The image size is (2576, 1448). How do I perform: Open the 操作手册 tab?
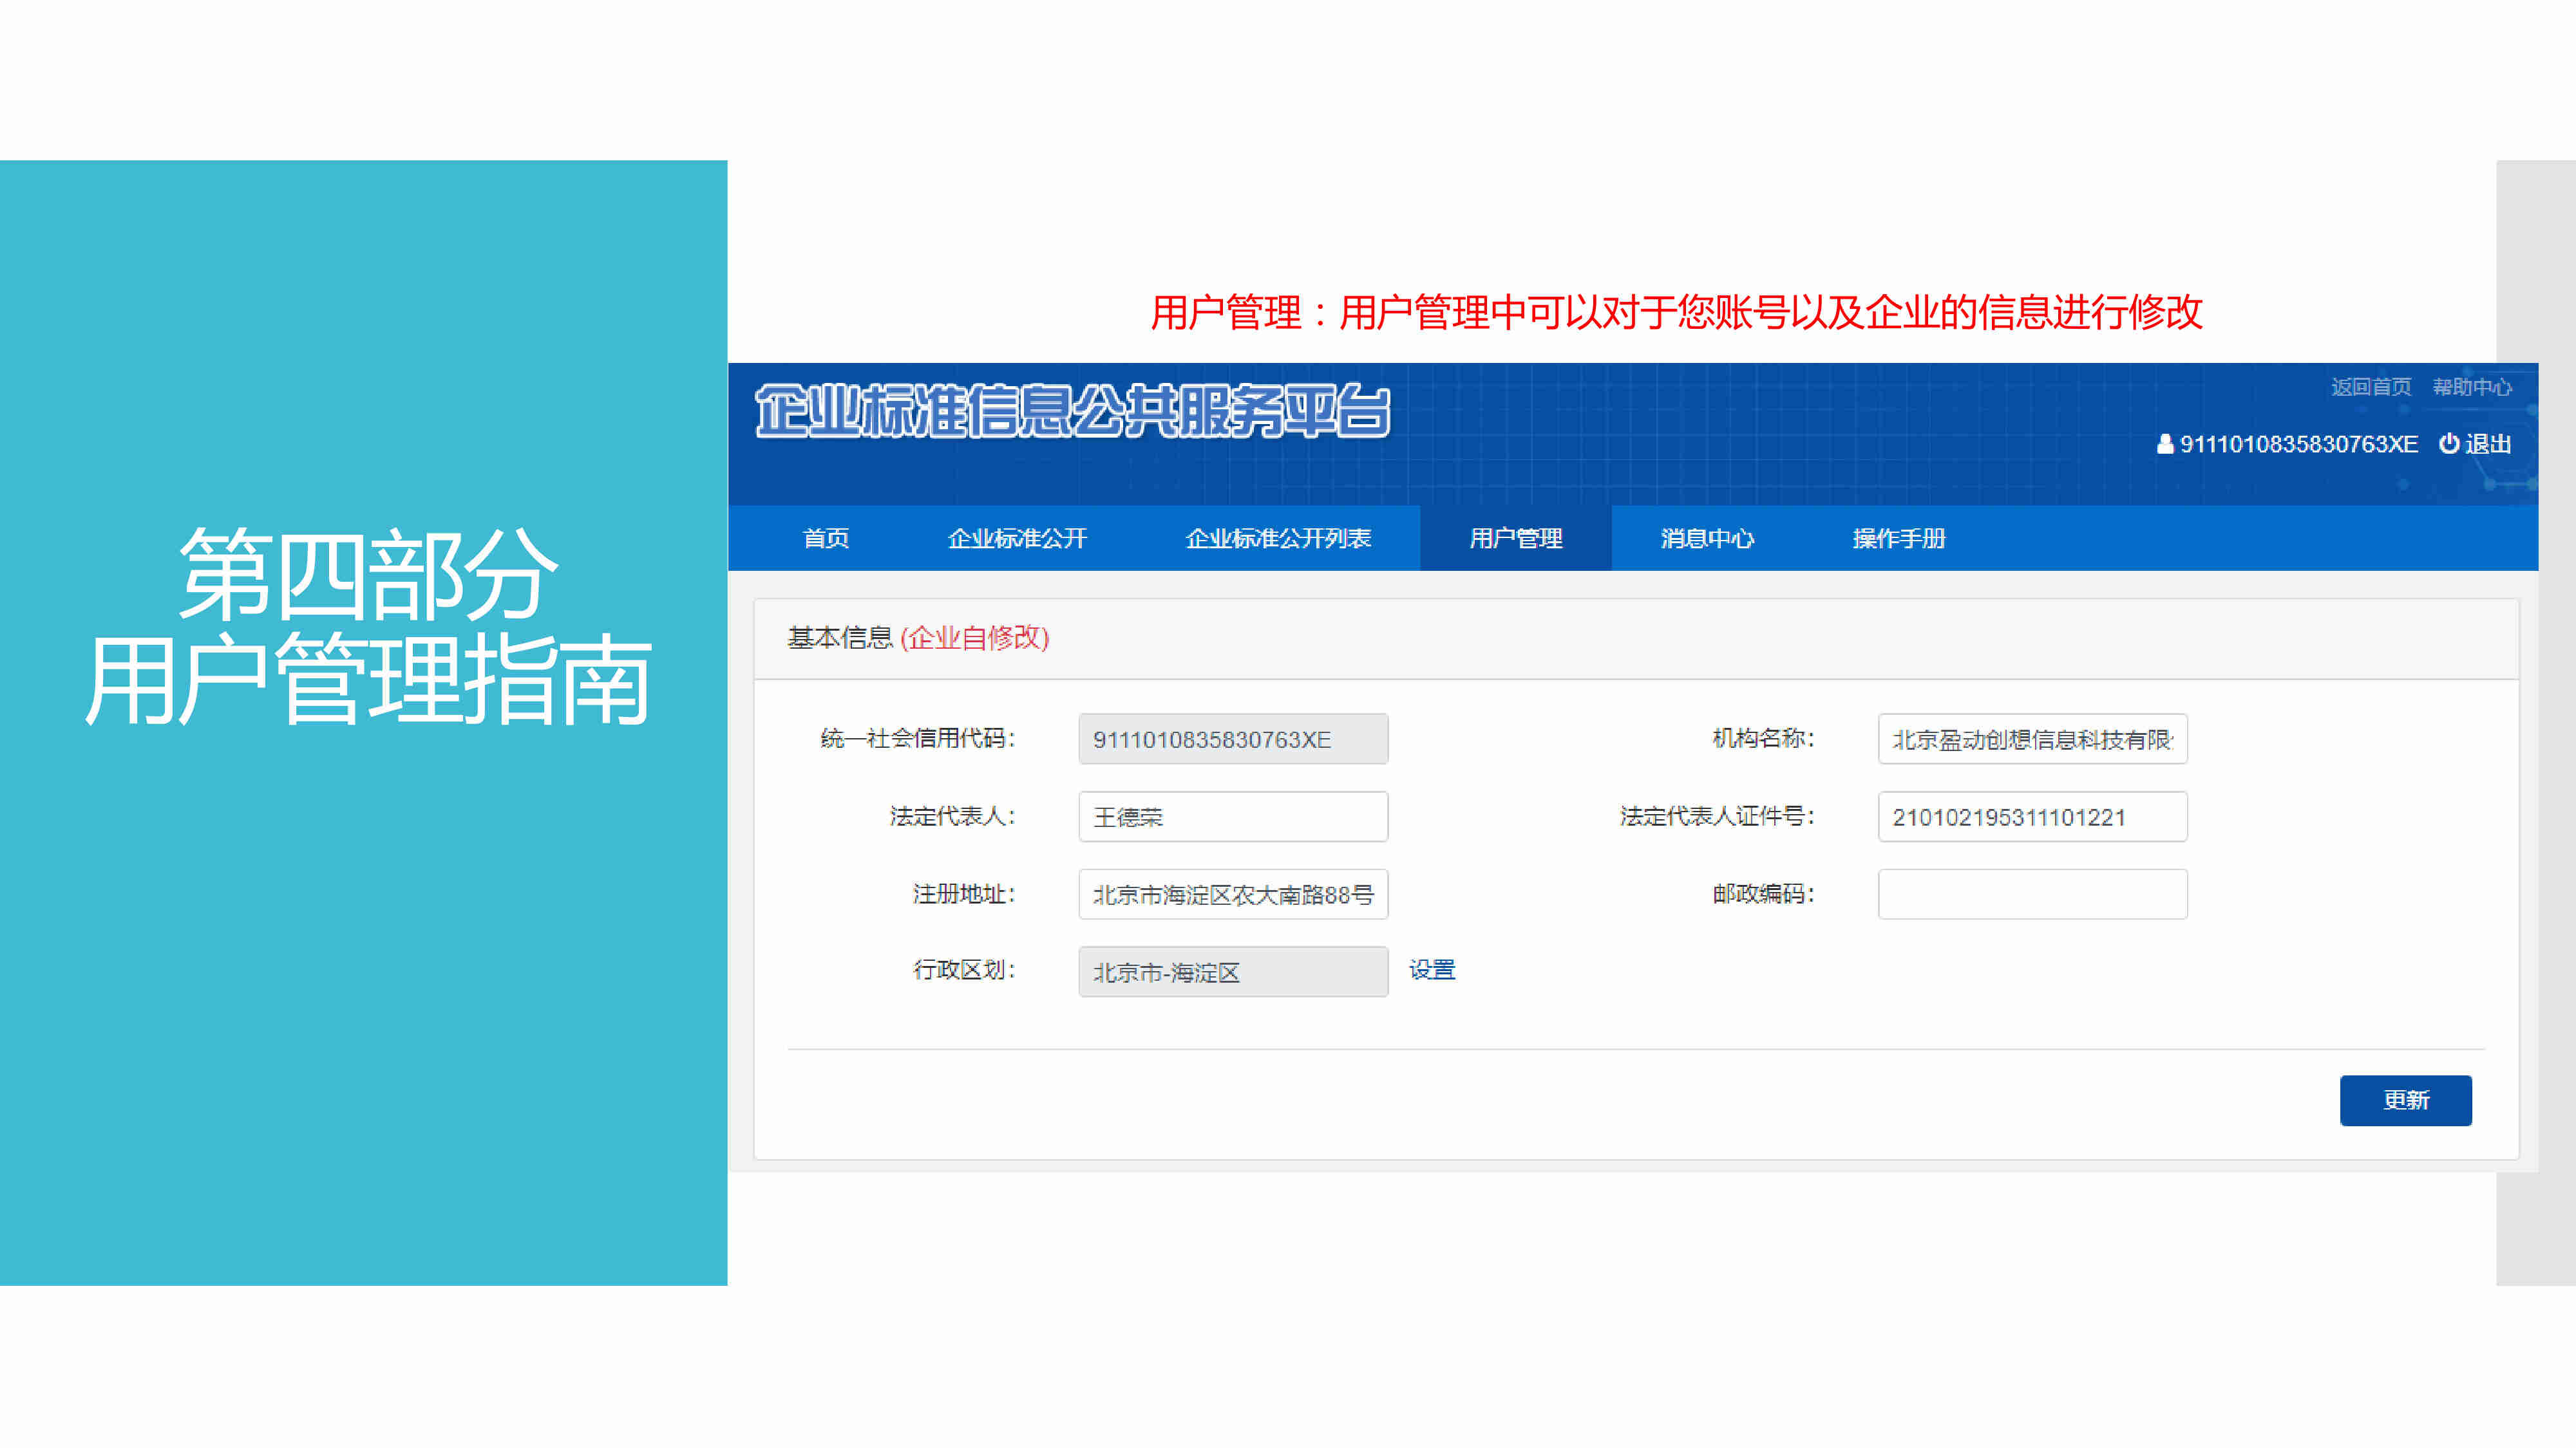click(x=1898, y=539)
